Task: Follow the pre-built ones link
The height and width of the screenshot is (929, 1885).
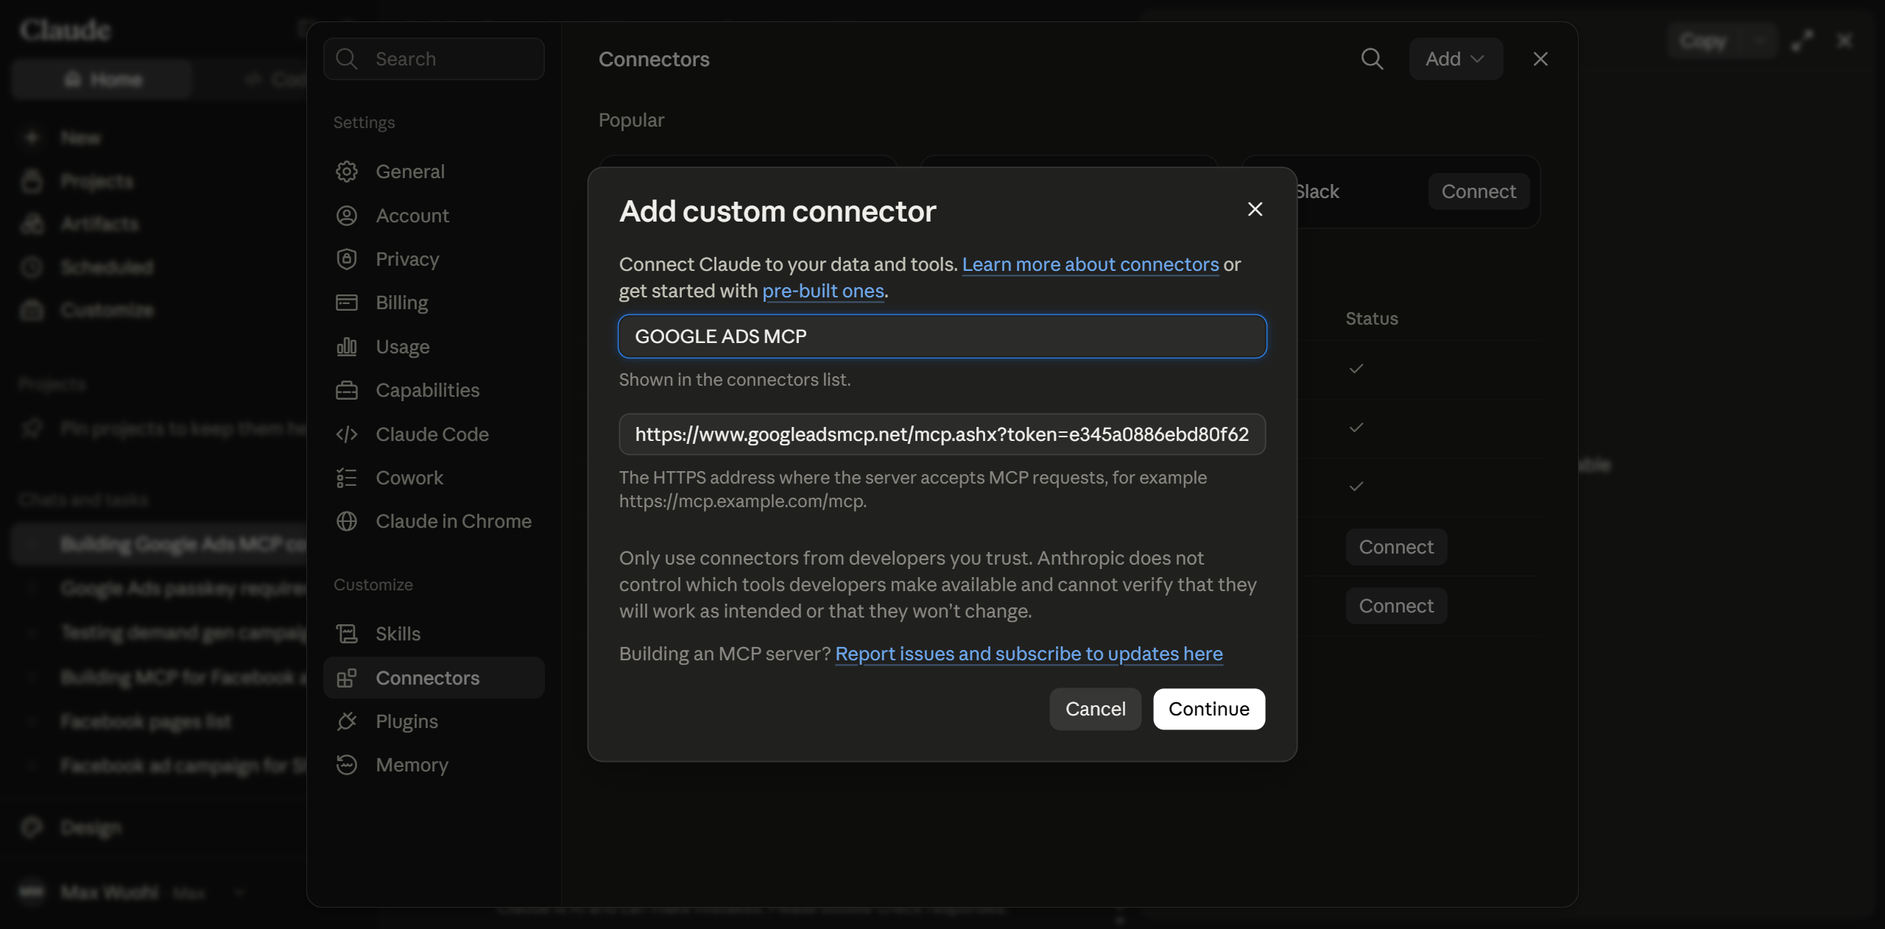Action: tap(823, 291)
